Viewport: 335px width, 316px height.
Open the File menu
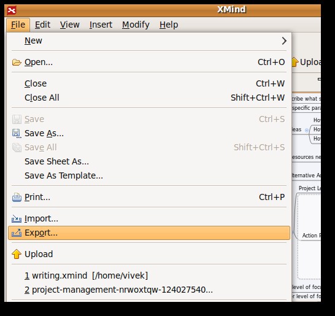[x=18, y=25]
